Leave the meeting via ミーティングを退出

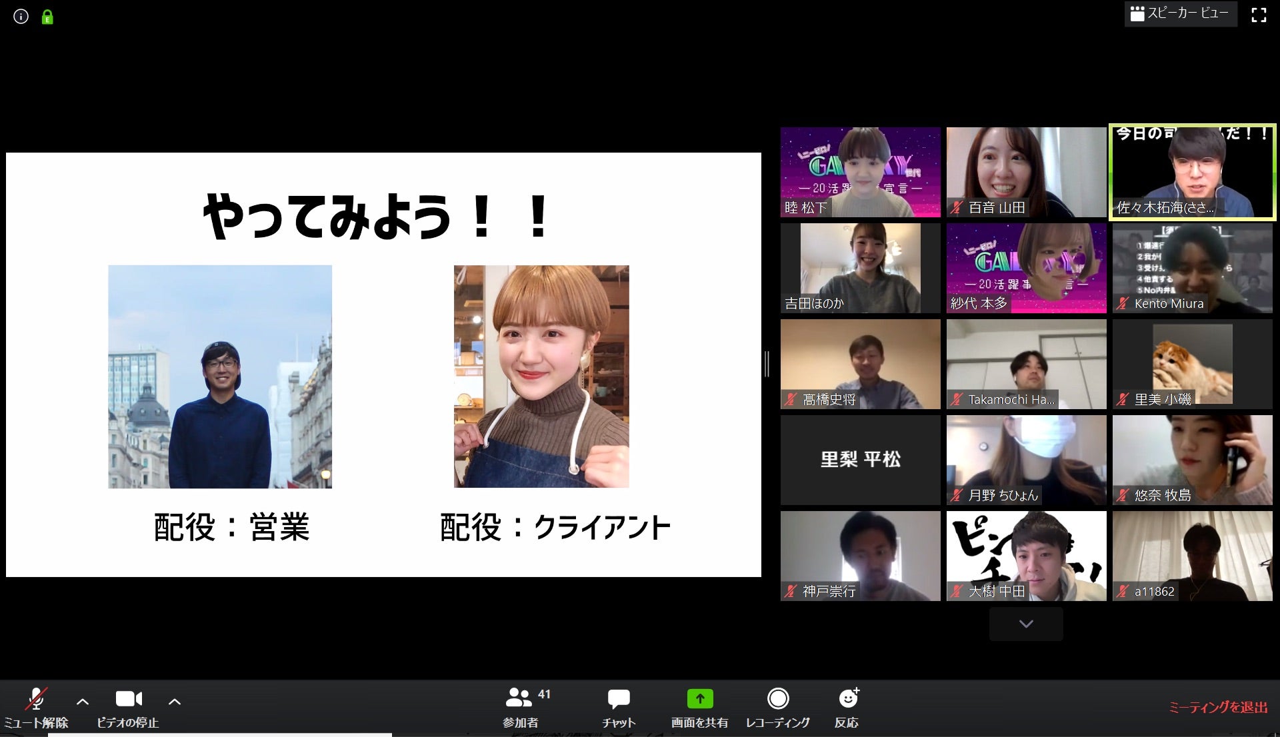click(1219, 707)
